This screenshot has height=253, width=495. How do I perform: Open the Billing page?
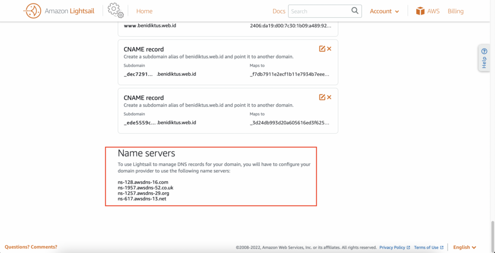point(455,11)
